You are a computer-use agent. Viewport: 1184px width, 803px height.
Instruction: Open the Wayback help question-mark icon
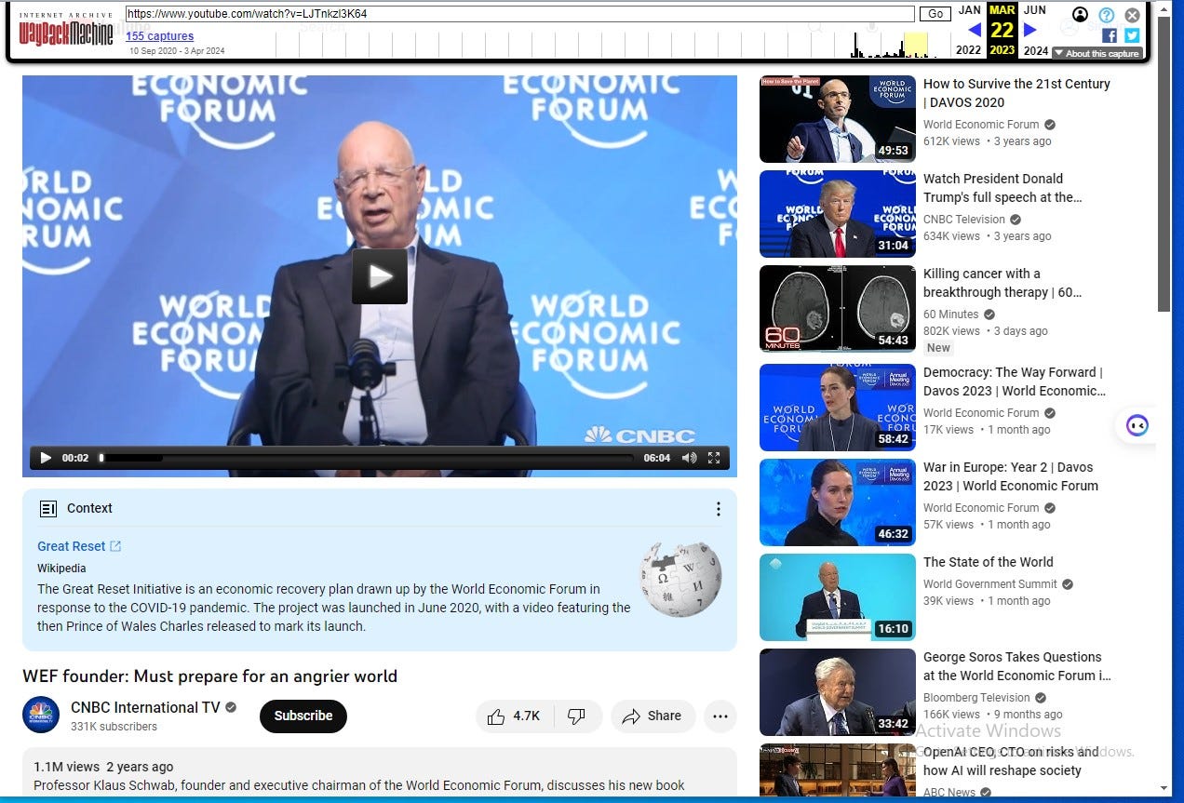click(1106, 15)
